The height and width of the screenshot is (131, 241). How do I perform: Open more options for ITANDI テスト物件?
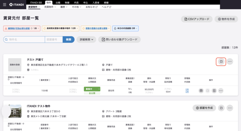click(230, 108)
